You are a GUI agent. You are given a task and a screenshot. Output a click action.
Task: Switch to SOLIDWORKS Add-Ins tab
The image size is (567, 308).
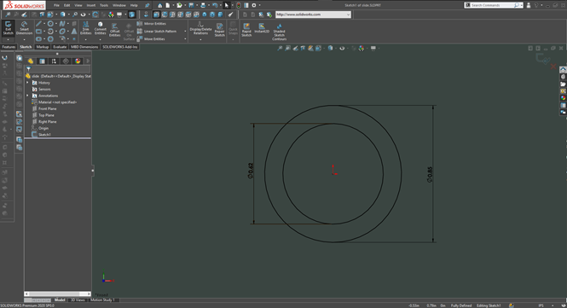click(119, 47)
